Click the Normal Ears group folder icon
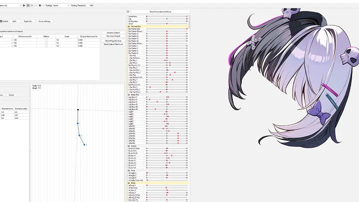 tap(129, 26)
